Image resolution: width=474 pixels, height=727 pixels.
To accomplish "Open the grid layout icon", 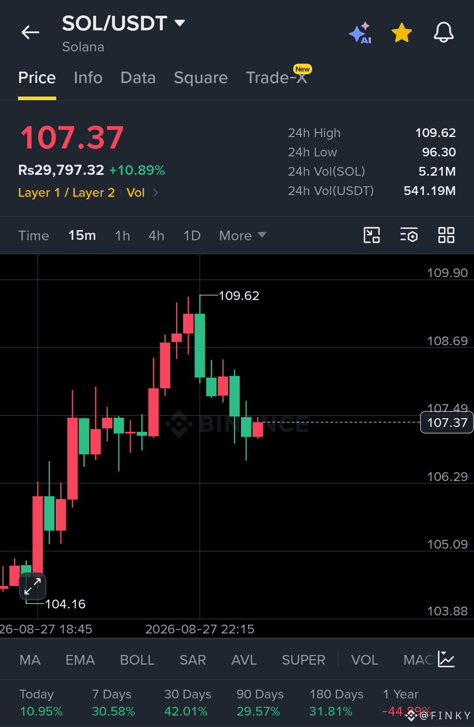I will [446, 235].
